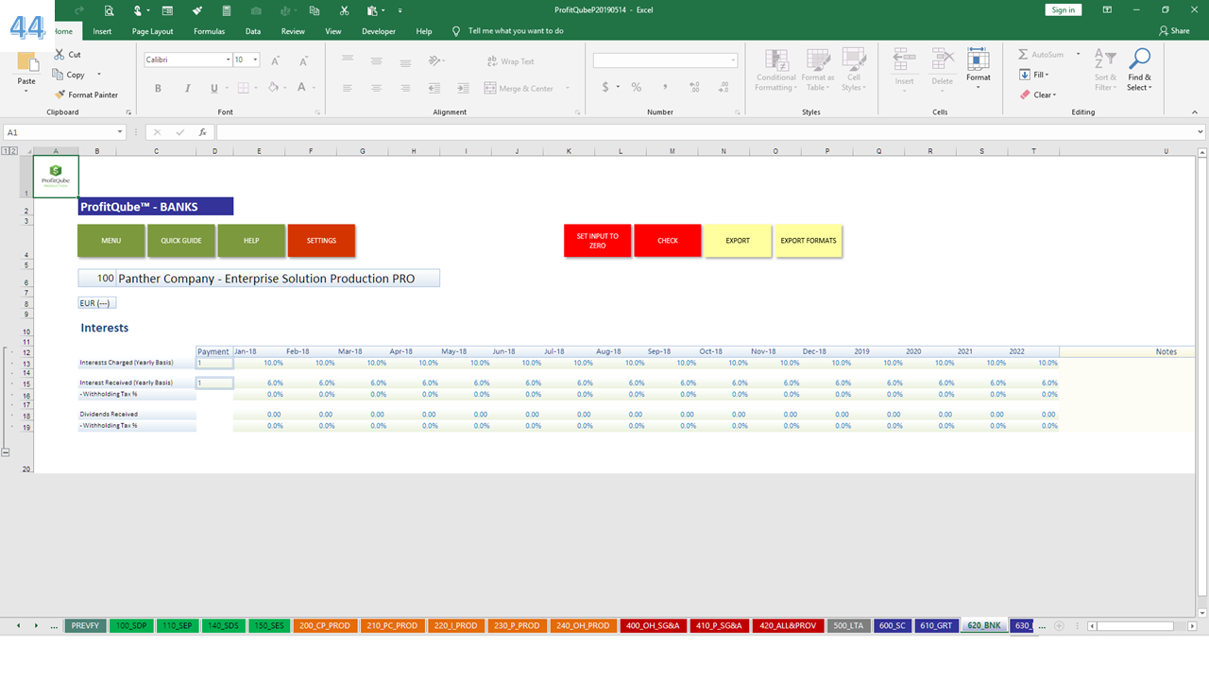
Task: Open the Cell Styles gallery
Action: pos(854,70)
